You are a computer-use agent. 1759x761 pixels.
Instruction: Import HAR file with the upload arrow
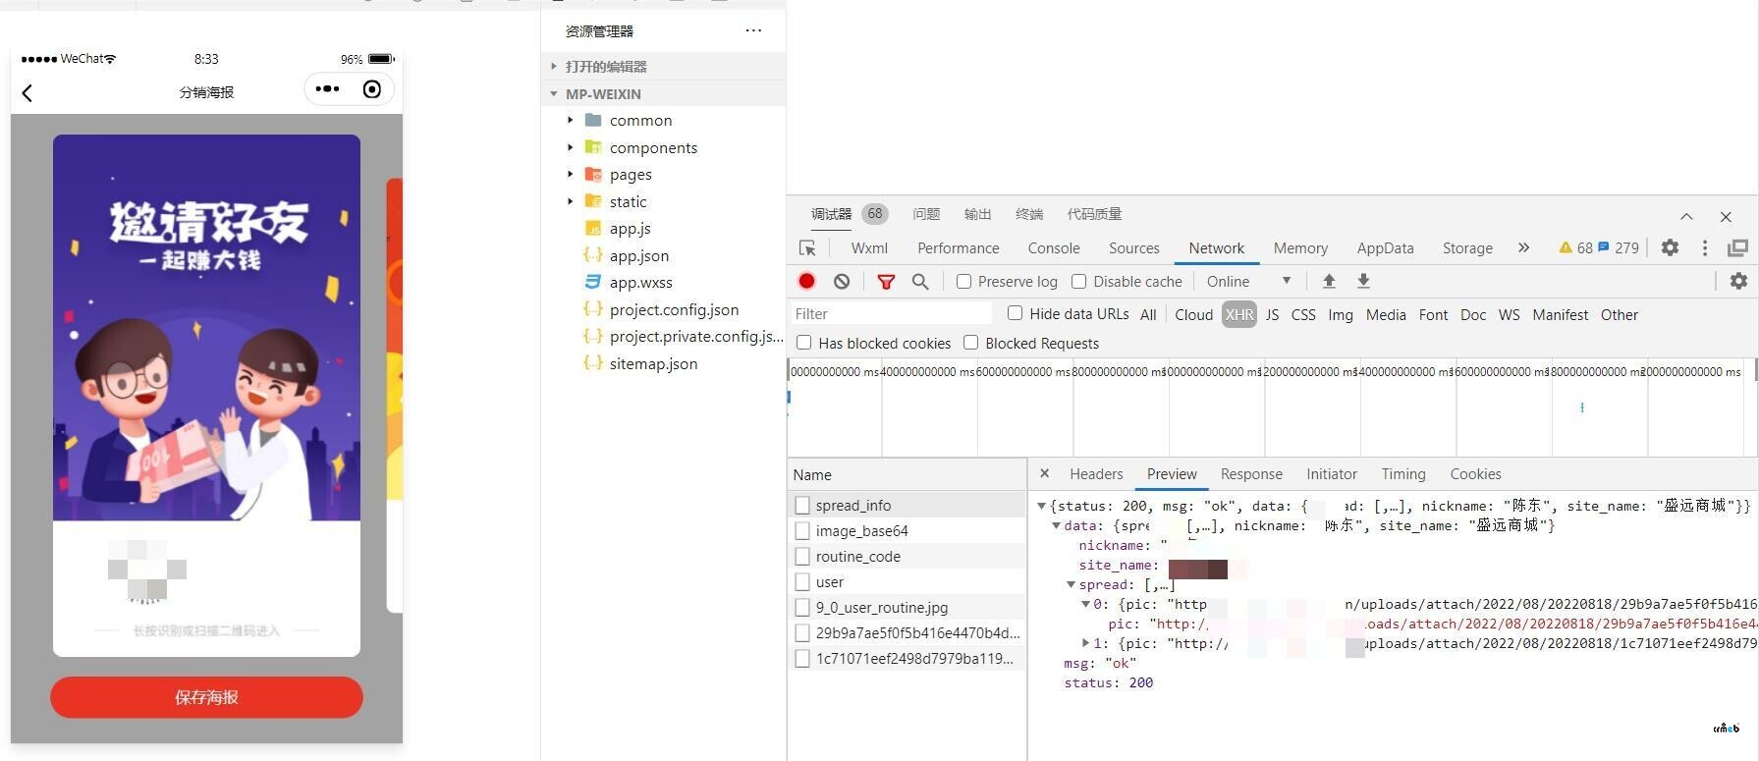1329,281
